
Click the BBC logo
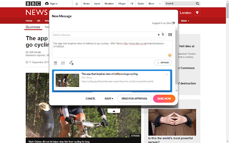coord(33,4)
